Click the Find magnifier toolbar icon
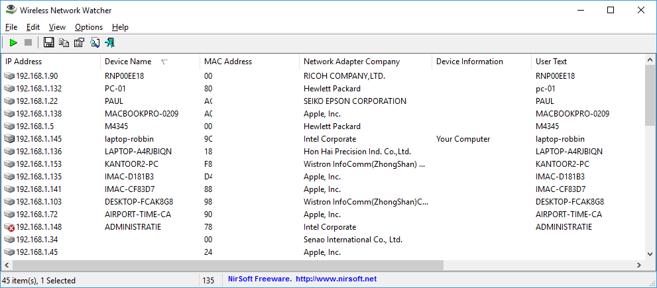657x288 pixels. point(94,43)
